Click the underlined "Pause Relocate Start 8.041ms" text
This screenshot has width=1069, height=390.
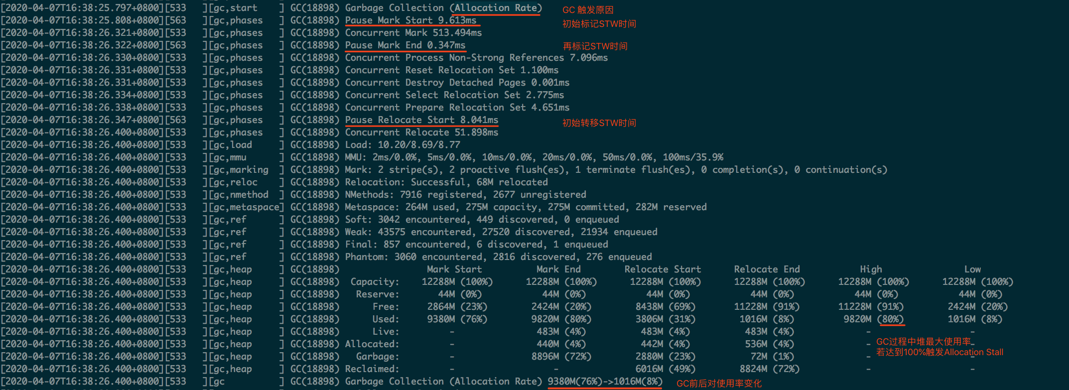[x=421, y=120]
